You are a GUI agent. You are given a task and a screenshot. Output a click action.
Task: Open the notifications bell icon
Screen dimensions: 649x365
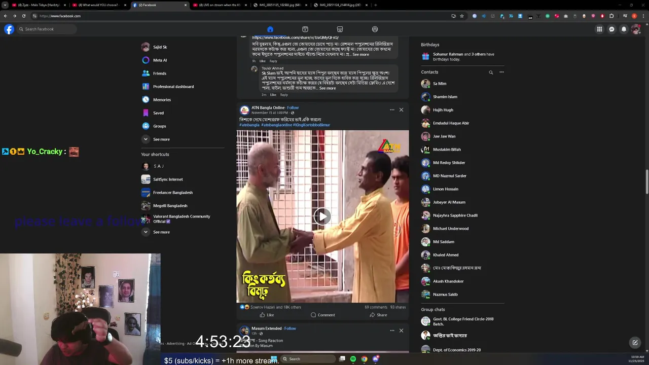[624, 29]
